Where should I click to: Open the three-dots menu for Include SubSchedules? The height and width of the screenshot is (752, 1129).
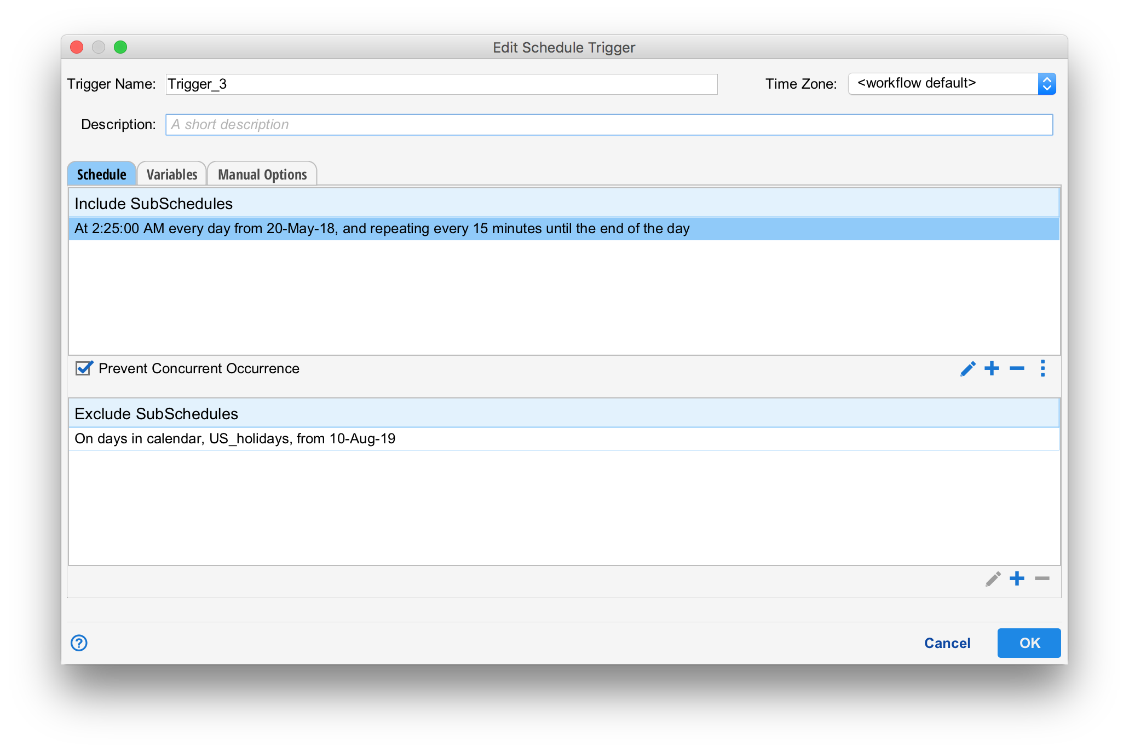point(1042,368)
